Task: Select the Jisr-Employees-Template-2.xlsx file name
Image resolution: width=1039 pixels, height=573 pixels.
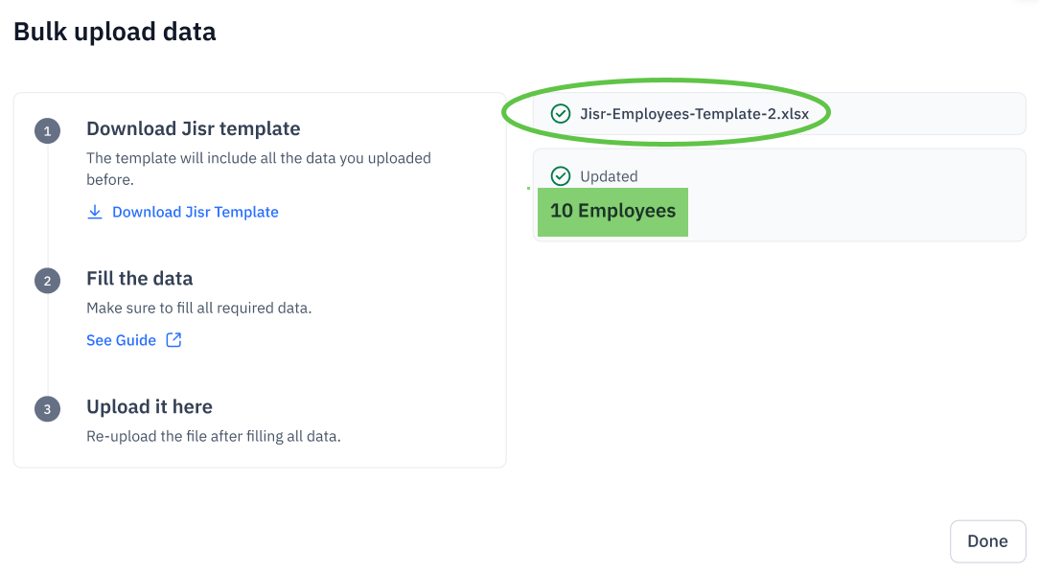Action: coord(694,114)
